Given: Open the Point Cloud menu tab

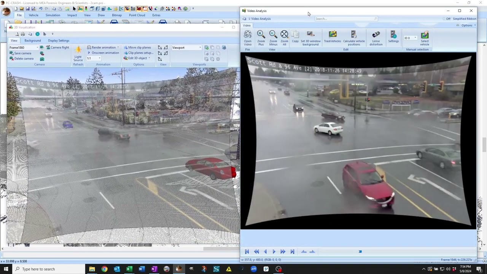Looking at the screenshot, I should [137, 15].
